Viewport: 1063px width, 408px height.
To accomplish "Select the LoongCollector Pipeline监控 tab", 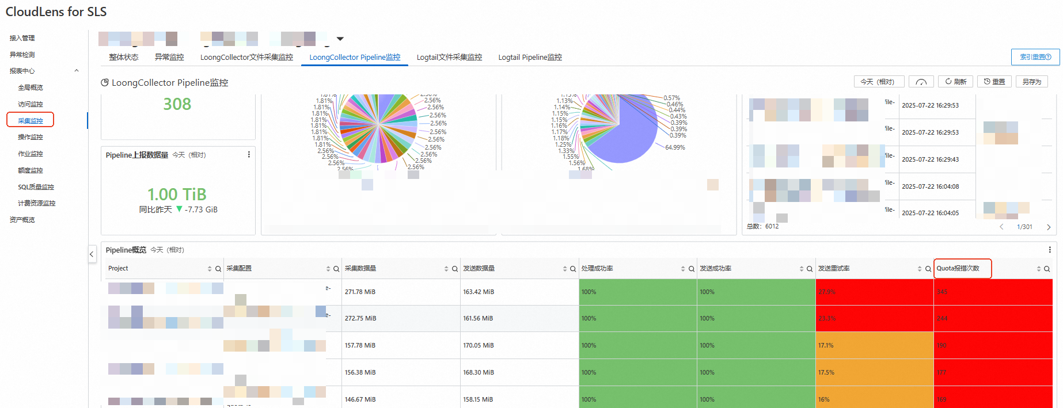I will (355, 58).
